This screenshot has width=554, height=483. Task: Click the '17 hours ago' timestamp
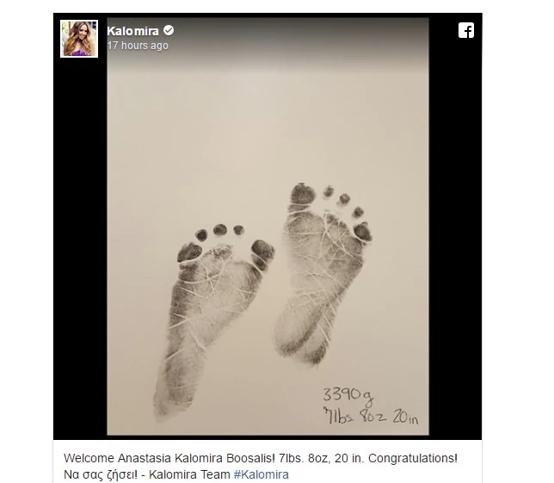pos(138,46)
